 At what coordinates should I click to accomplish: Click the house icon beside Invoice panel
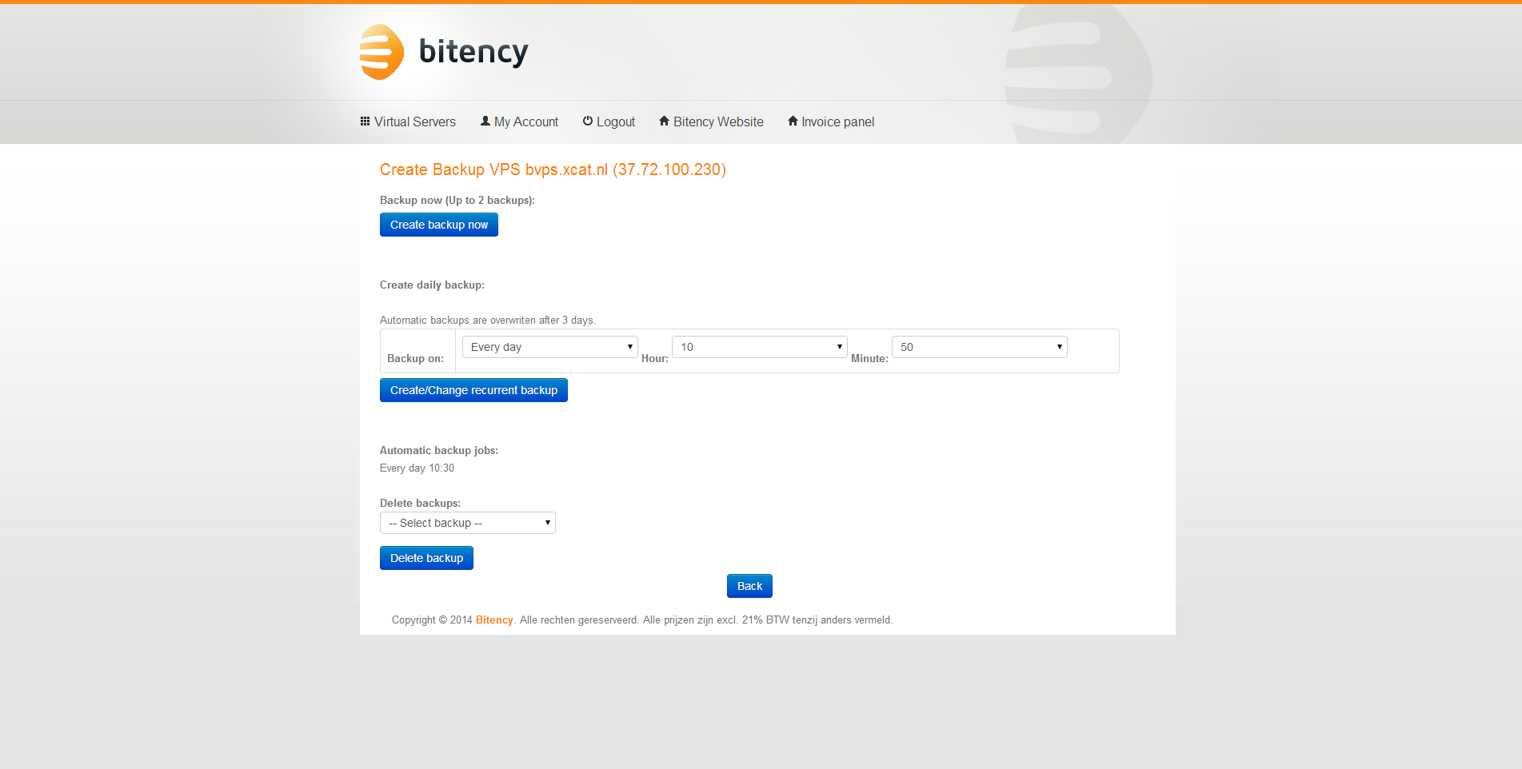coord(793,122)
